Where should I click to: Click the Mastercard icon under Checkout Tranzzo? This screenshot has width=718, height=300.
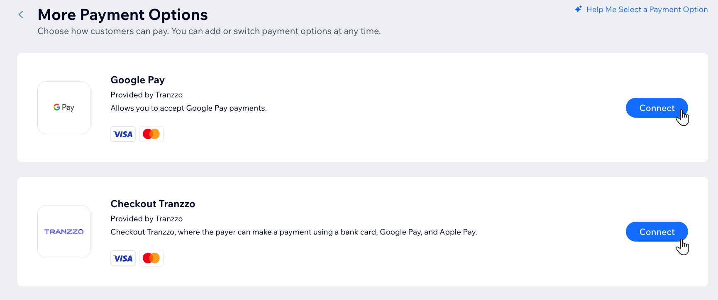(x=151, y=258)
